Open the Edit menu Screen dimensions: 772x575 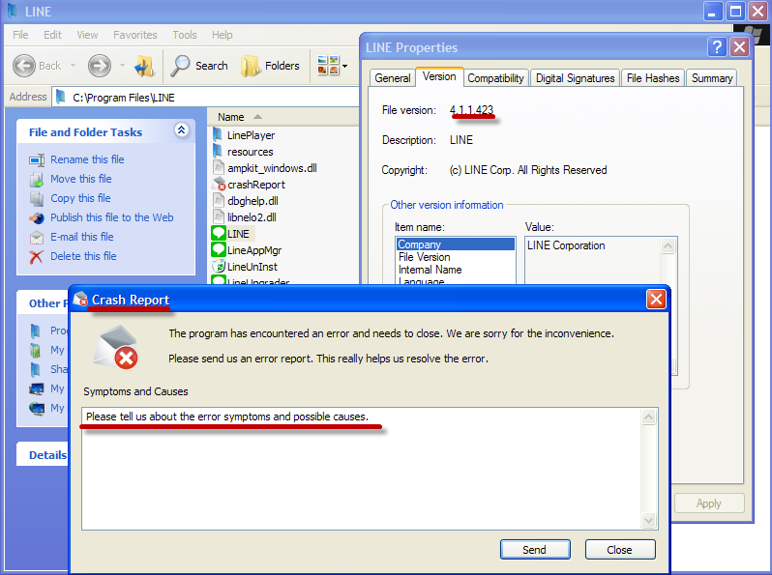52,35
